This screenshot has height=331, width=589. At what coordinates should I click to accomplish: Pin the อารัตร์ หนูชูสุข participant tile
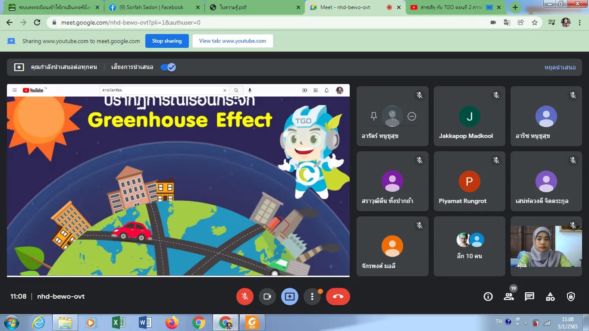pos(374,116)
